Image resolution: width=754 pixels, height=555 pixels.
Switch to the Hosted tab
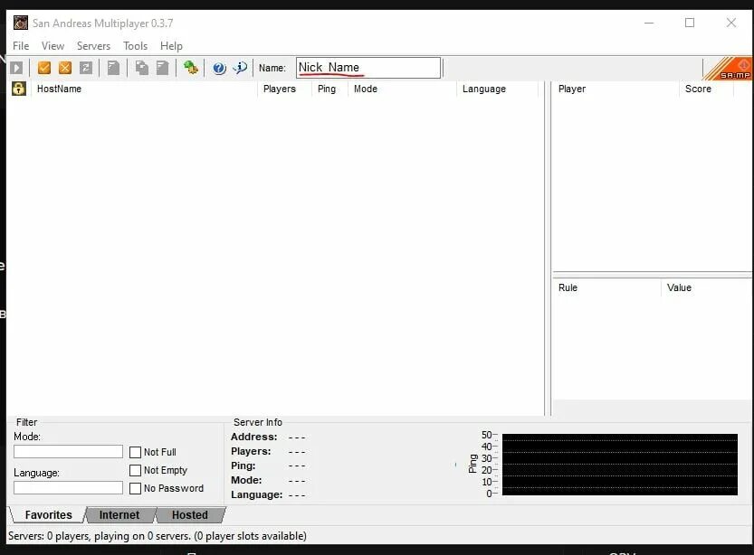tap(190, 514)
